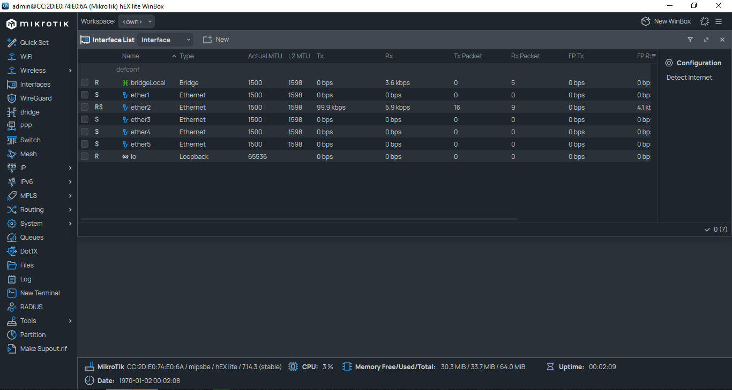The image size is (732, 390).
Task: Open the Log sidebar entry
Action: pyautogui.click(x=26, y=279)
